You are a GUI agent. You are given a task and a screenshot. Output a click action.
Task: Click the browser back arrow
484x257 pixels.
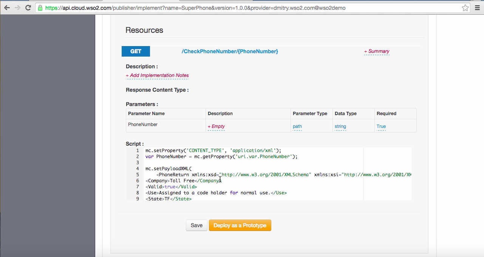pyautogui.click(x=6, y=8)
